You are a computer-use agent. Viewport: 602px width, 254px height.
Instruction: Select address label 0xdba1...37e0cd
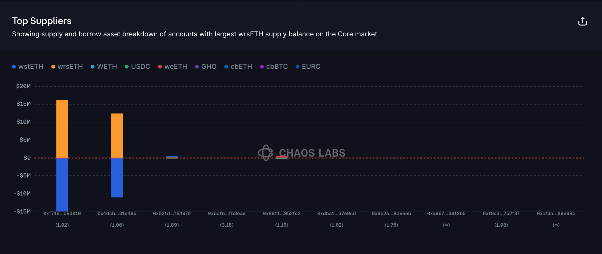(x=336, y=213)
